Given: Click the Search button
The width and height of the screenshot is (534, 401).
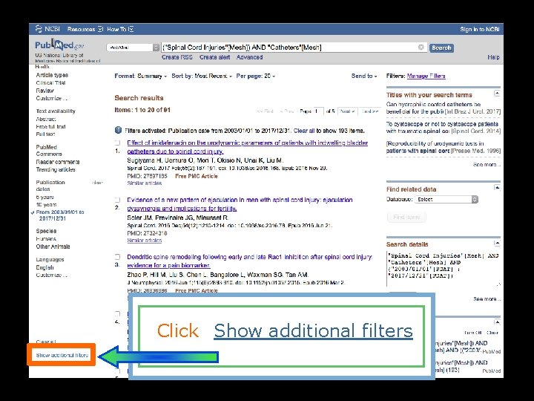Looking at the screenshot, I should click(441, 48).
